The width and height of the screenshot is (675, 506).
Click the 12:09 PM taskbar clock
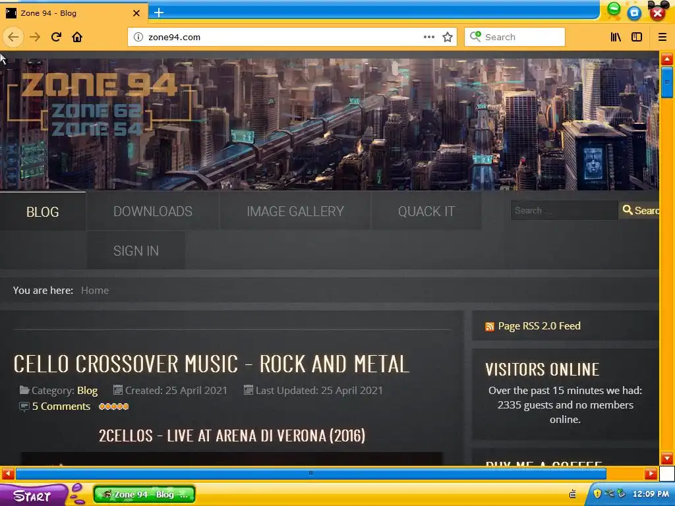[x=651, y=494]
